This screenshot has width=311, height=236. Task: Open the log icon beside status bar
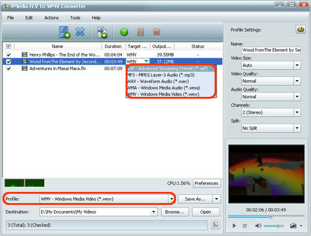215,225
